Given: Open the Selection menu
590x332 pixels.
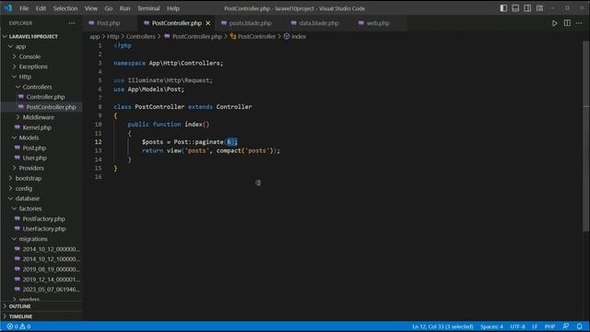Looking at the screenshot, I should point(65,8).
